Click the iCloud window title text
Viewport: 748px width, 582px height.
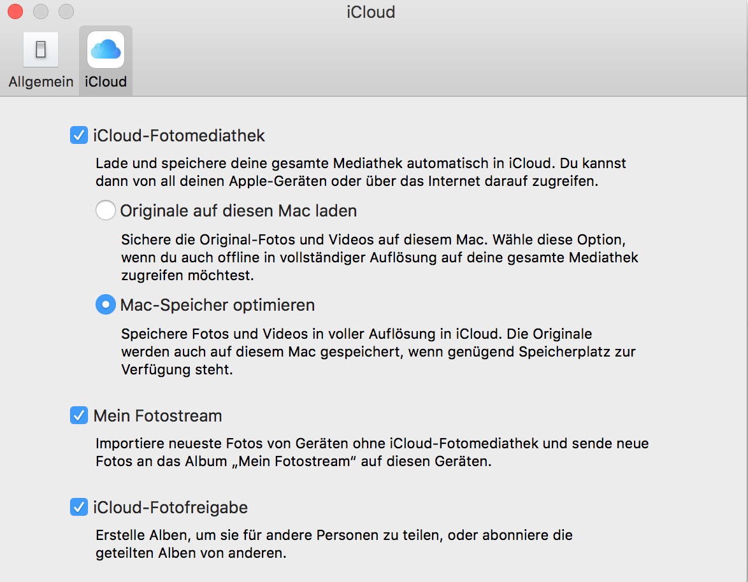point(371,12)
